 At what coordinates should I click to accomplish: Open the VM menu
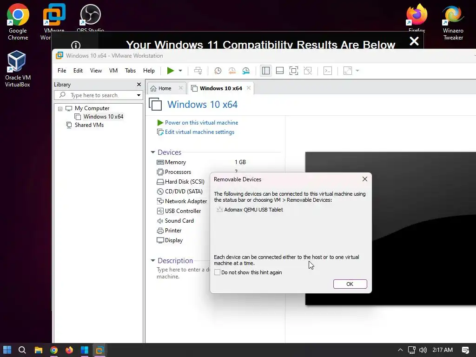coord(113,71)
